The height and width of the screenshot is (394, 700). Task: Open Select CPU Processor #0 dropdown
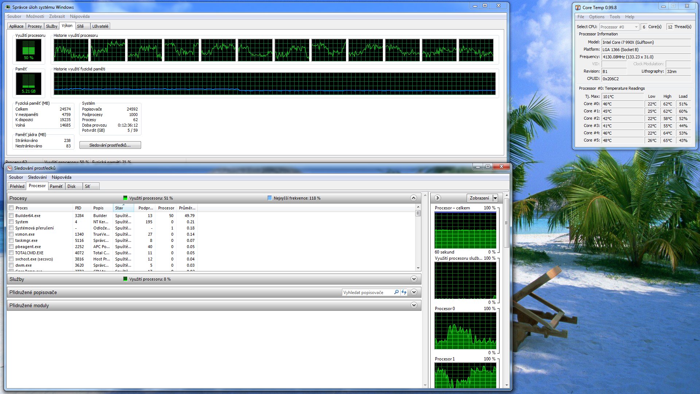click(636, 27)
